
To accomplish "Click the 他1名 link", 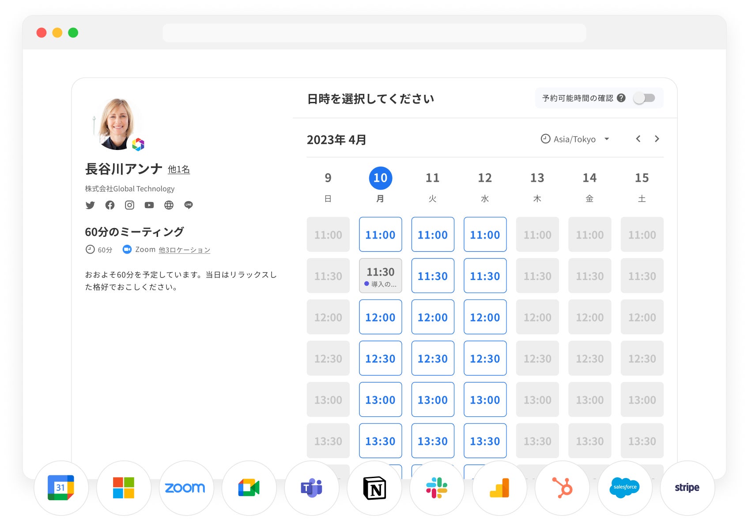I will (x=179, y=169).
